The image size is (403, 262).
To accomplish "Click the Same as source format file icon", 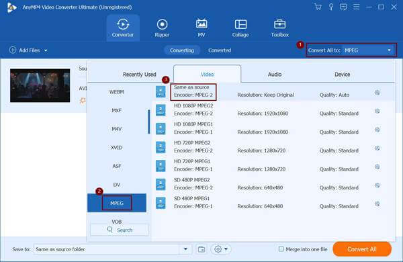I will coord(161,91).
